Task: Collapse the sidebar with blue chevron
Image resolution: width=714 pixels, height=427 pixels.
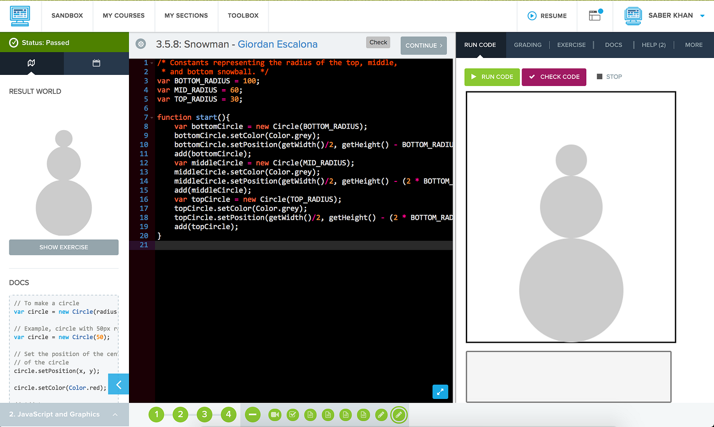Action: coord(119,384)
